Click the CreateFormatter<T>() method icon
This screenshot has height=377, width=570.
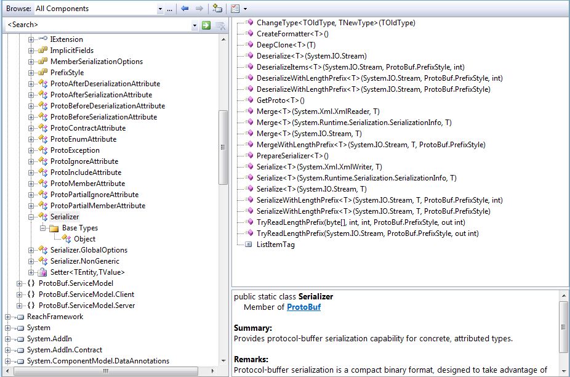(250, 33)
